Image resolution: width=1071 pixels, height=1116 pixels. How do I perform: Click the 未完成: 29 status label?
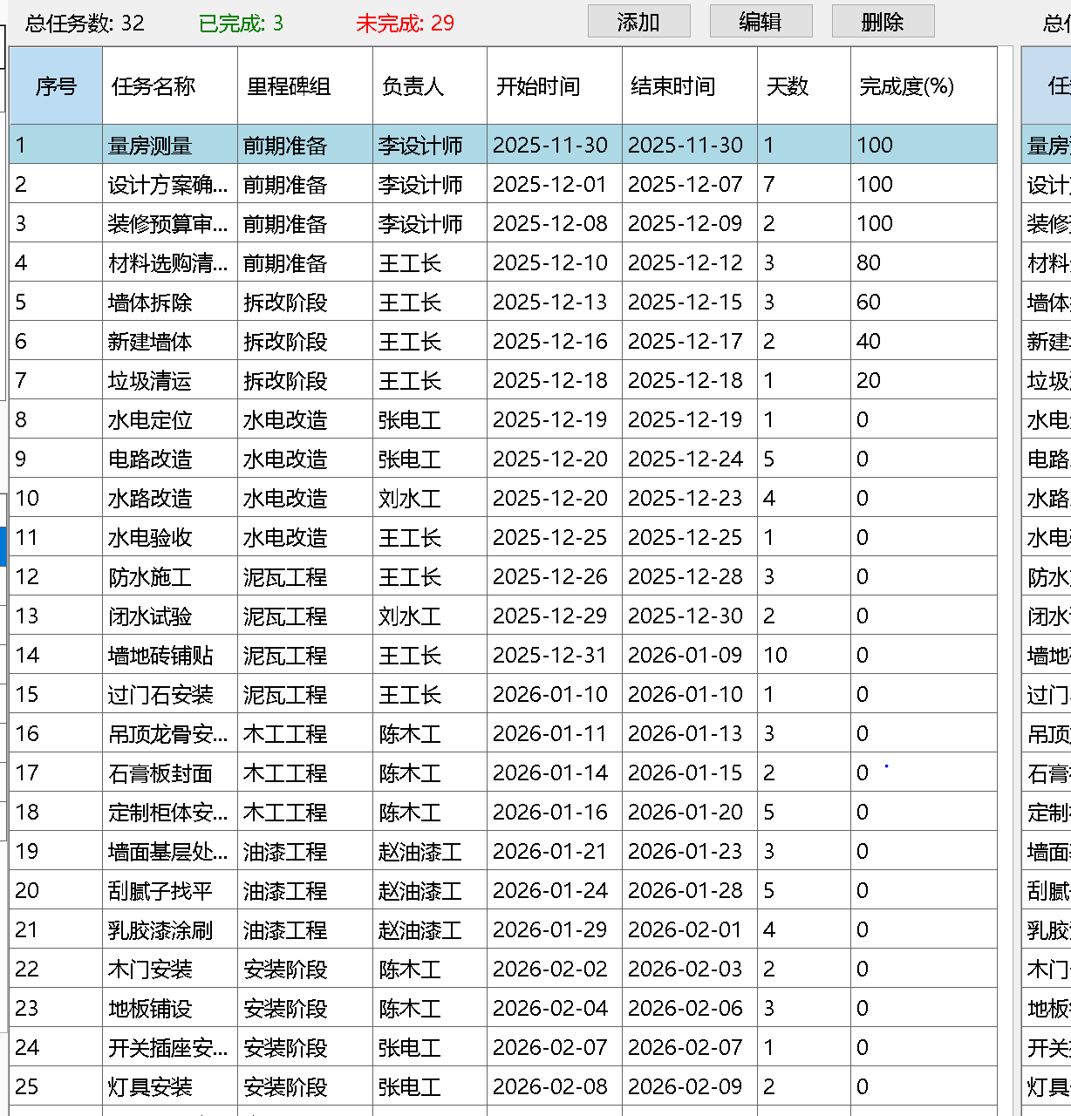click(405, 24)
